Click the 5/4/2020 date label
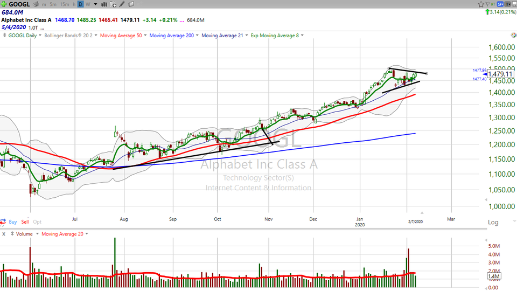 13,27
